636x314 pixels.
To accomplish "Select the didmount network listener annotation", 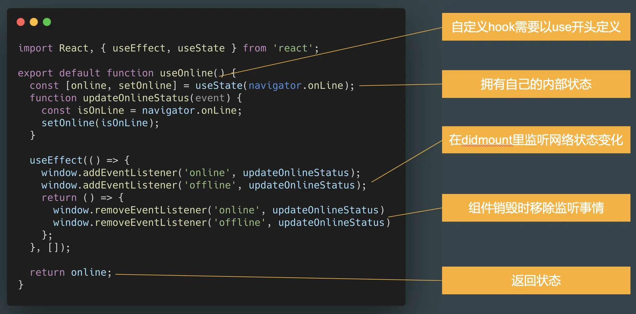I will (x=536, y=140).
